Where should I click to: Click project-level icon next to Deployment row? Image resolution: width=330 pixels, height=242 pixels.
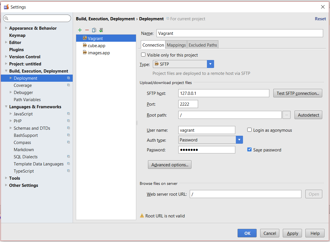pyautogui.click(x=68, y=78)
